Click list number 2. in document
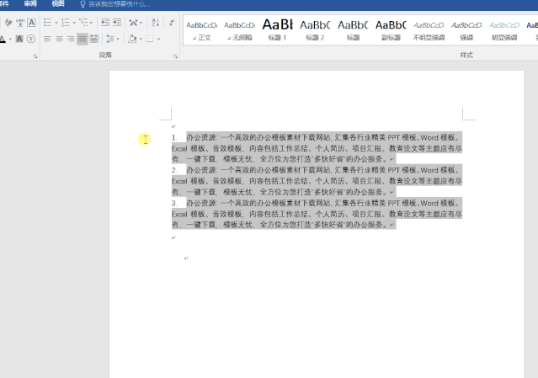The height and width of the screenshot is (378, 538). click(174, 170)
